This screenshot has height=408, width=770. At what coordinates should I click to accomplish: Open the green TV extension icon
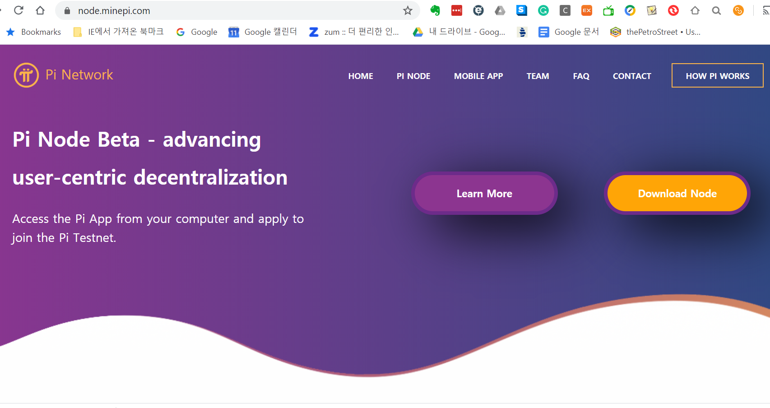tap(608, 10)
